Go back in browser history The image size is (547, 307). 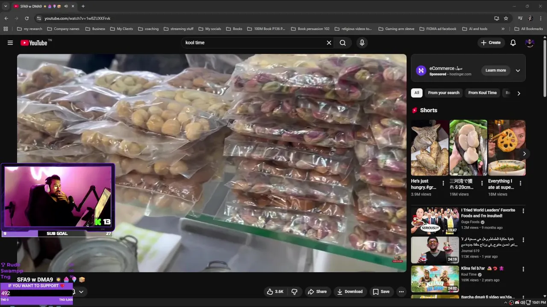point(6,18)
